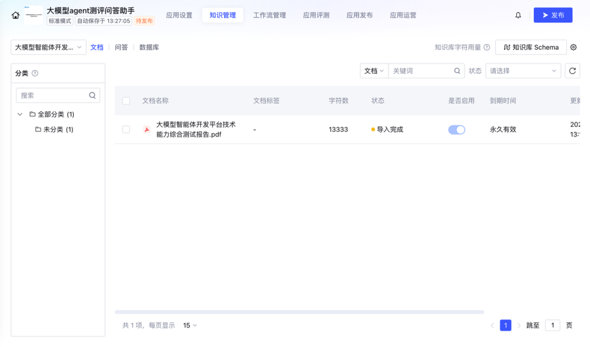Open notifications via the bell icon
590x347 pixels.
coord(518,15)
